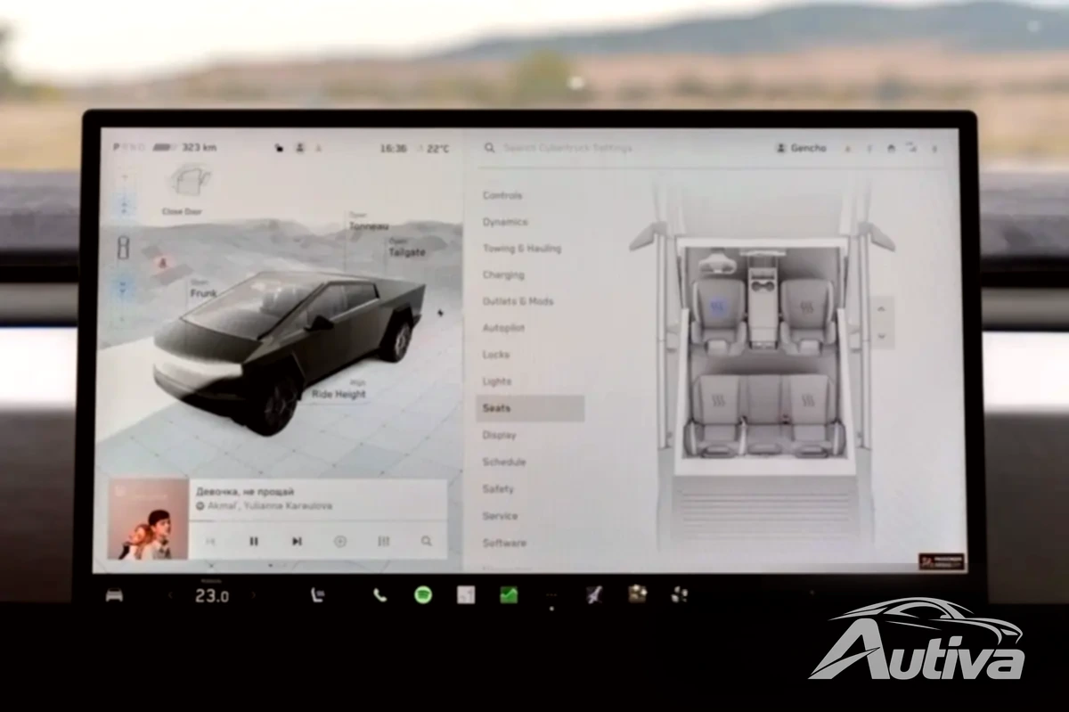Pause the current song
This screenshot has width=1069, height=712.
pyautogui.click(x=254, y=541)
